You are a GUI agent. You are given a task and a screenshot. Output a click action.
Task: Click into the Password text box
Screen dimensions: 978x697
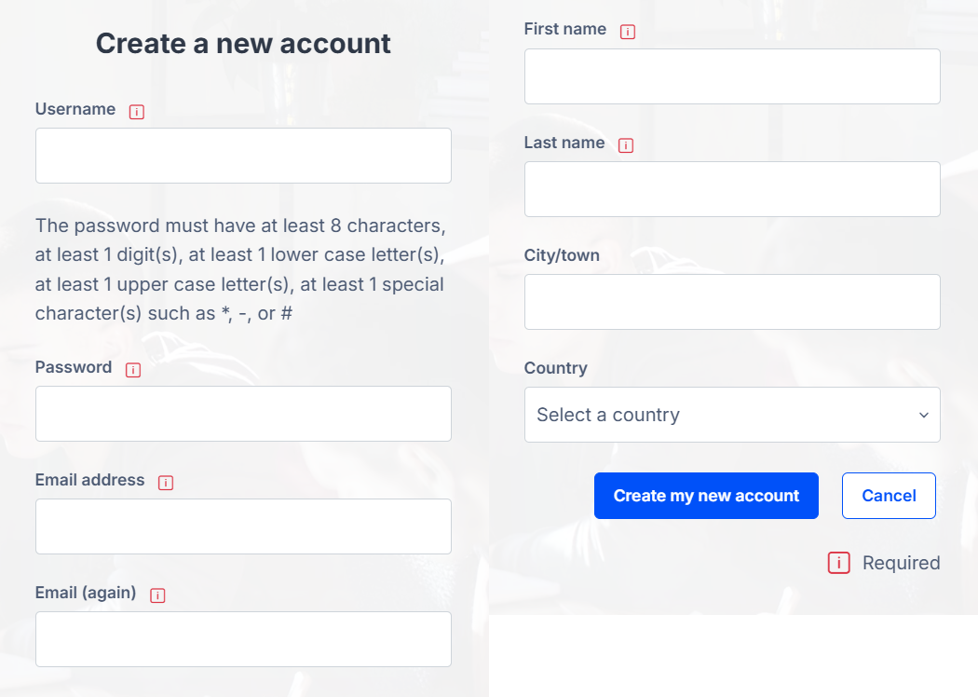point(243,414)
